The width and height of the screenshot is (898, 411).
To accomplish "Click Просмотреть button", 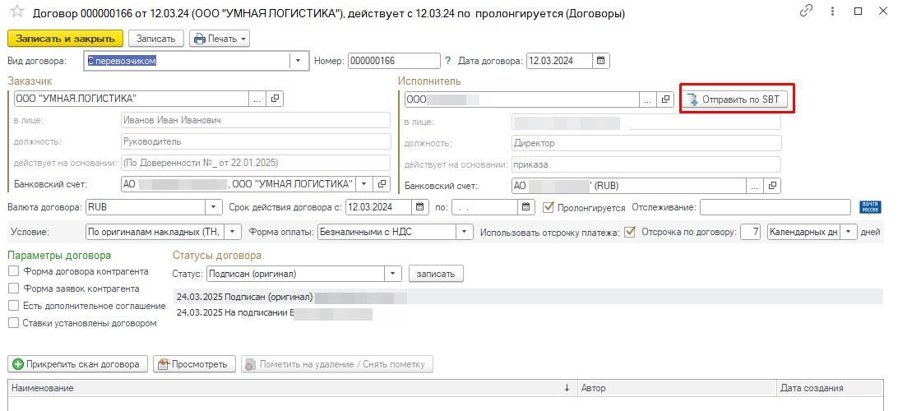I will tap(193, 364).
